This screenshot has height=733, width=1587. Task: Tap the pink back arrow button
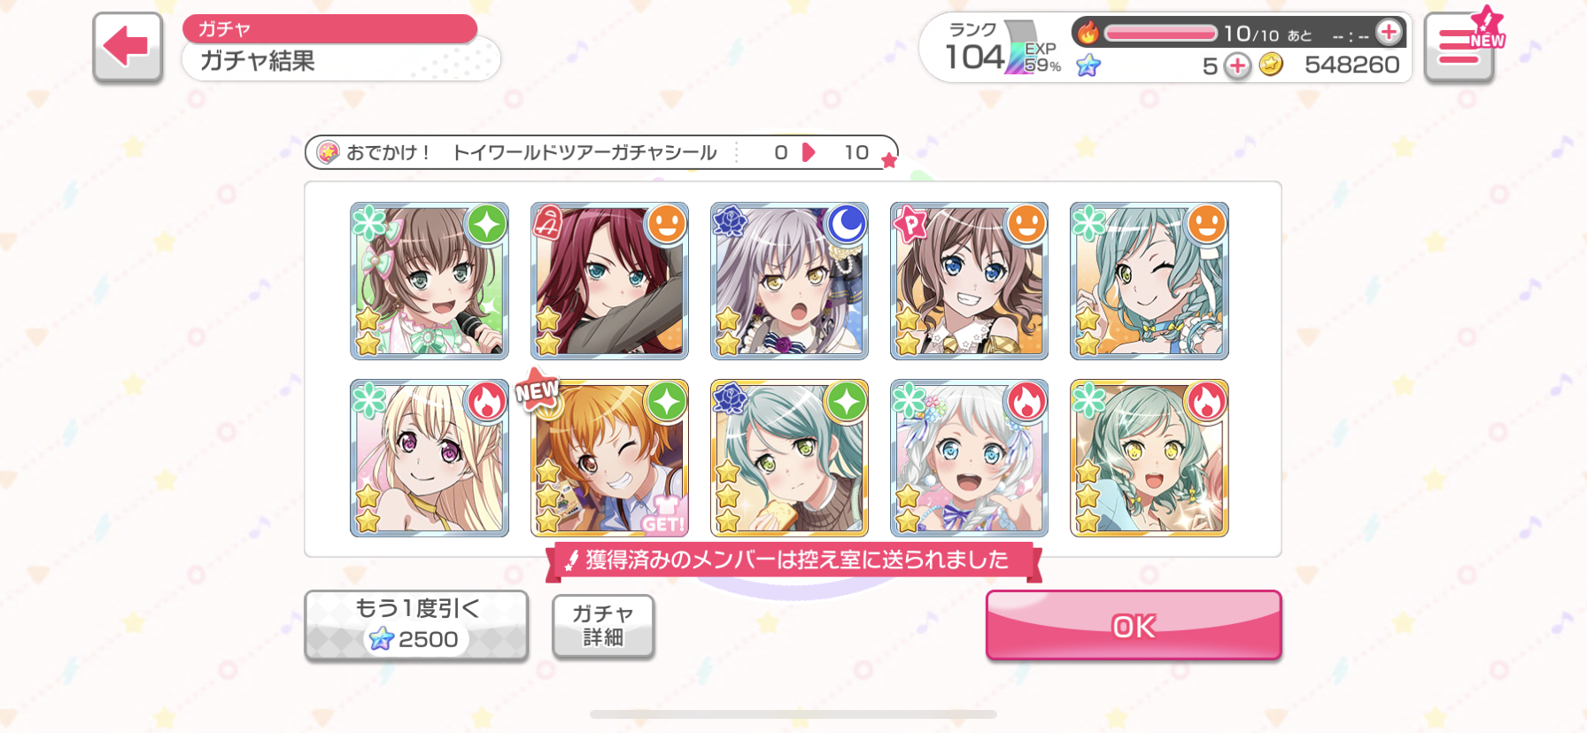pyautogui.click(x=128, y=47)
